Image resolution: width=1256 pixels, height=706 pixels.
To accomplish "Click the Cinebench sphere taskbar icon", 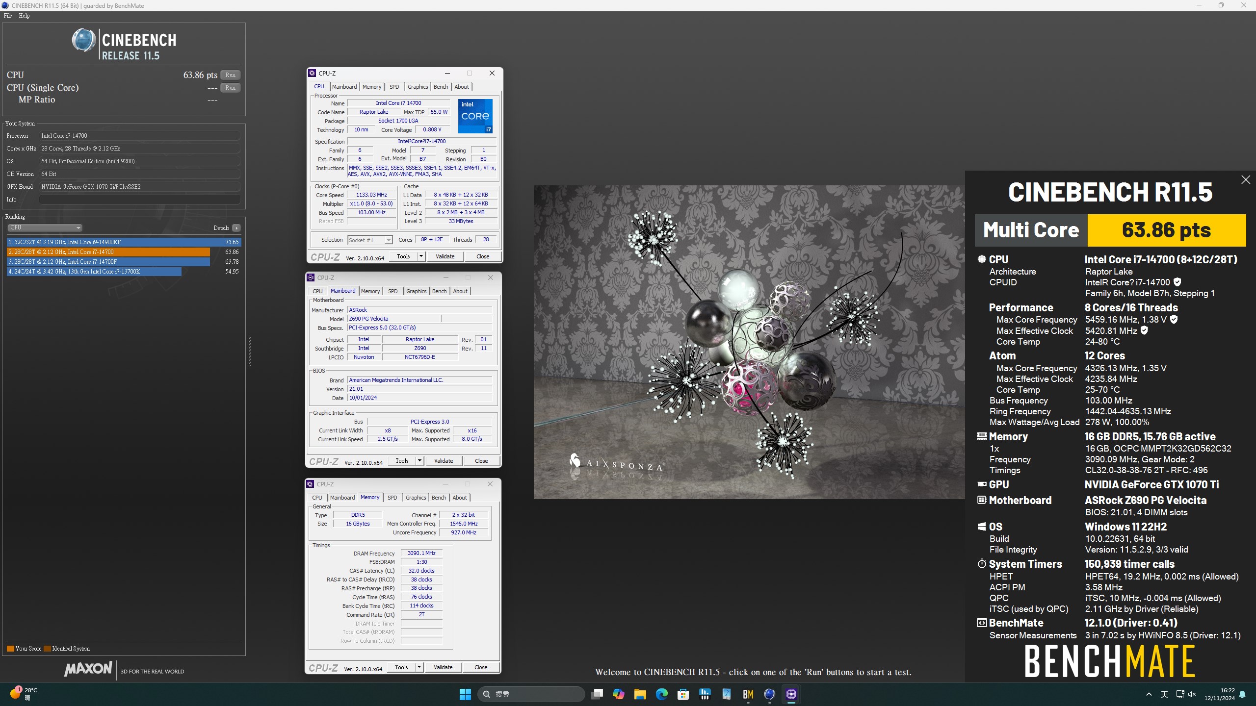I will pyautogui.click(x=769, y=694).
